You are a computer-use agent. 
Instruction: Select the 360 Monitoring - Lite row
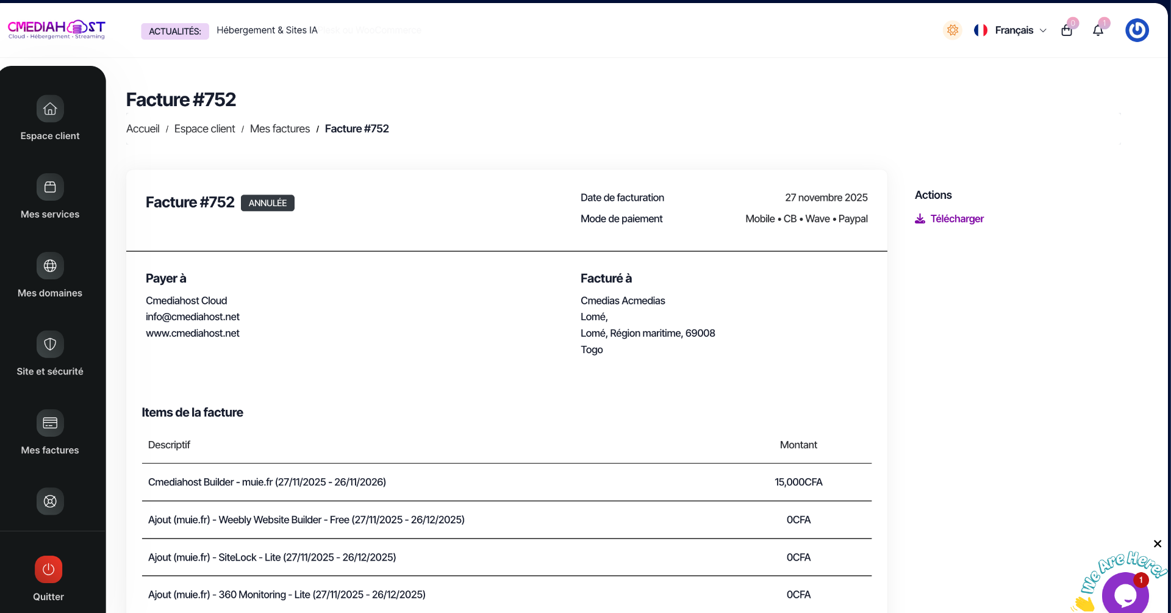pos(507,595)
